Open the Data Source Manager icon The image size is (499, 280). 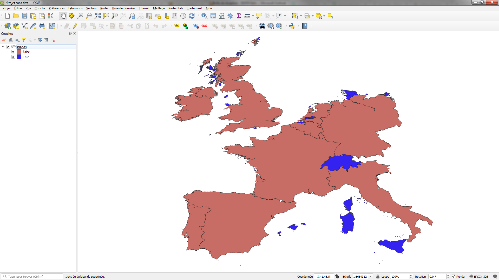pos(8,26)
